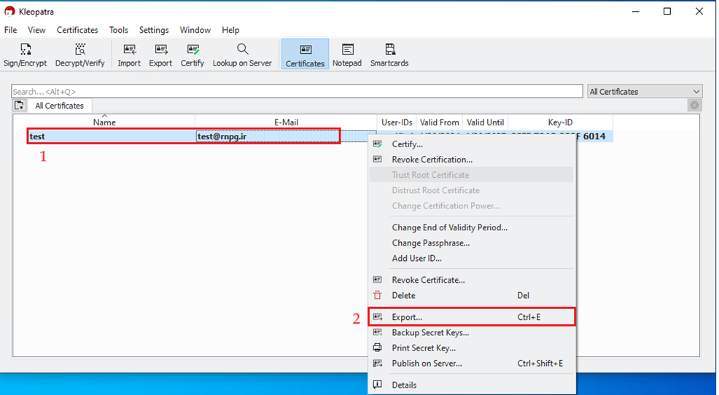Screen dimensions: 719x395
Task: Minimize the Kleopatra window
Action: pos(636,12)
